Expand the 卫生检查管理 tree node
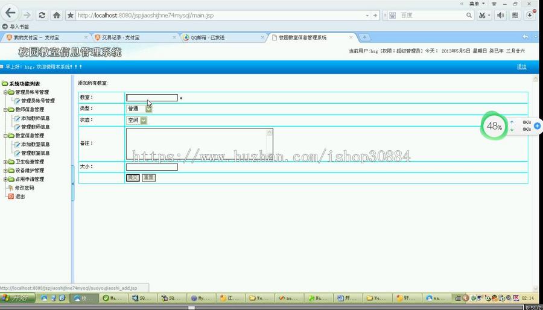543x310 pixels. coord(5,162)
